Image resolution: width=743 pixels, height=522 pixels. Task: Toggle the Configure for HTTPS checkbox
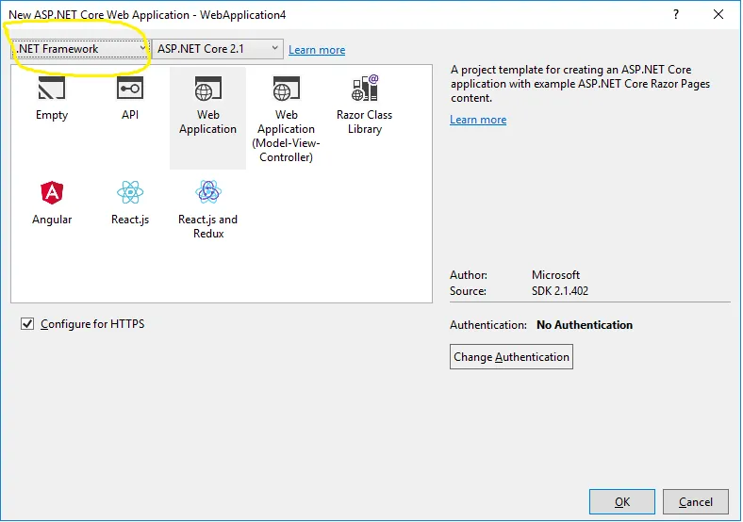pos(27,324)
